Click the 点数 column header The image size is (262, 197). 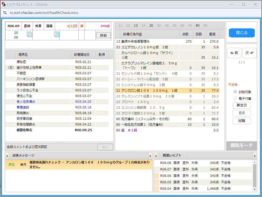point(186,34)
